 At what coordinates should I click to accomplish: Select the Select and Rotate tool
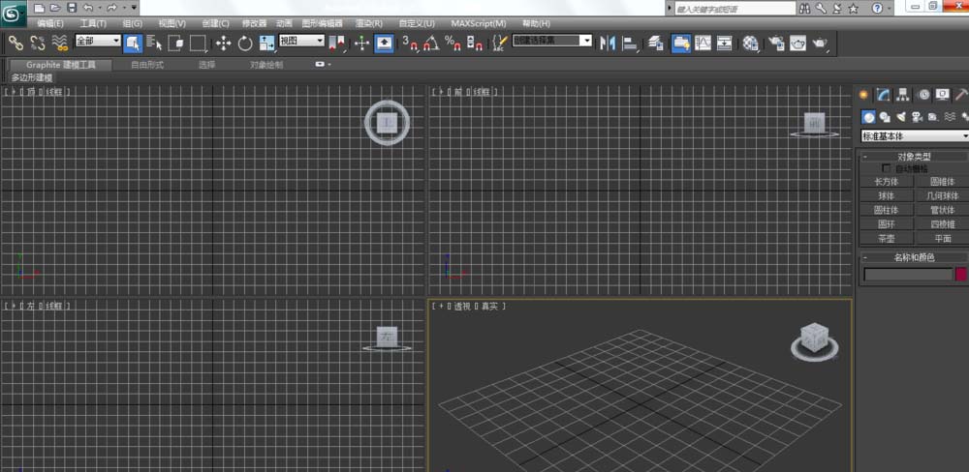coord(244,43)
